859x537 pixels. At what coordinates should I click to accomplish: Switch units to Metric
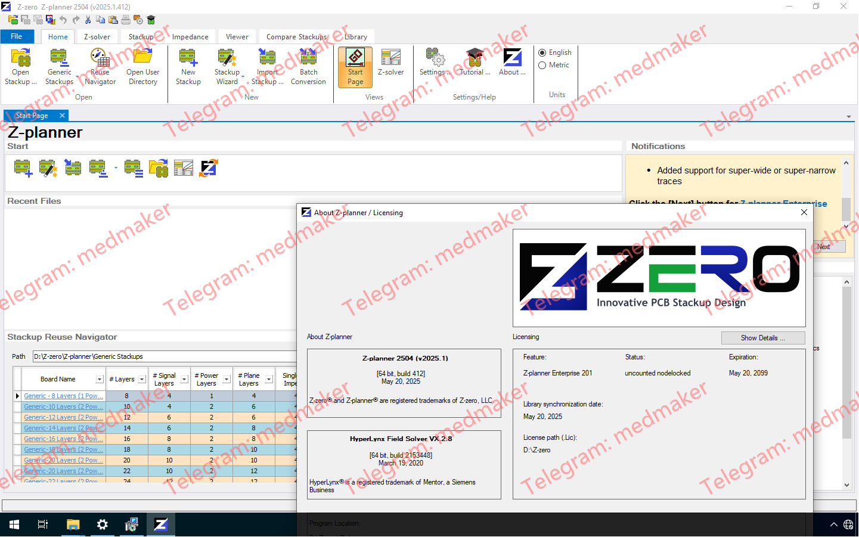[x=542, y=65]
